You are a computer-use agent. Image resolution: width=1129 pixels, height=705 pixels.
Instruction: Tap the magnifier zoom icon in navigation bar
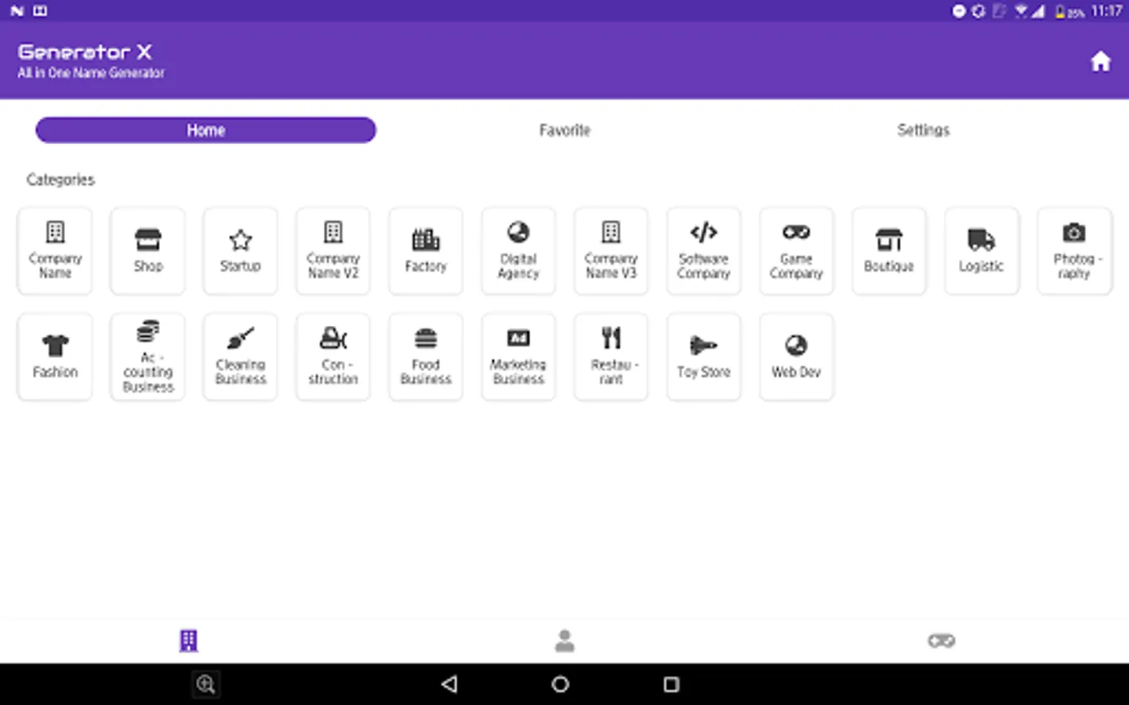tap(205, 684)
